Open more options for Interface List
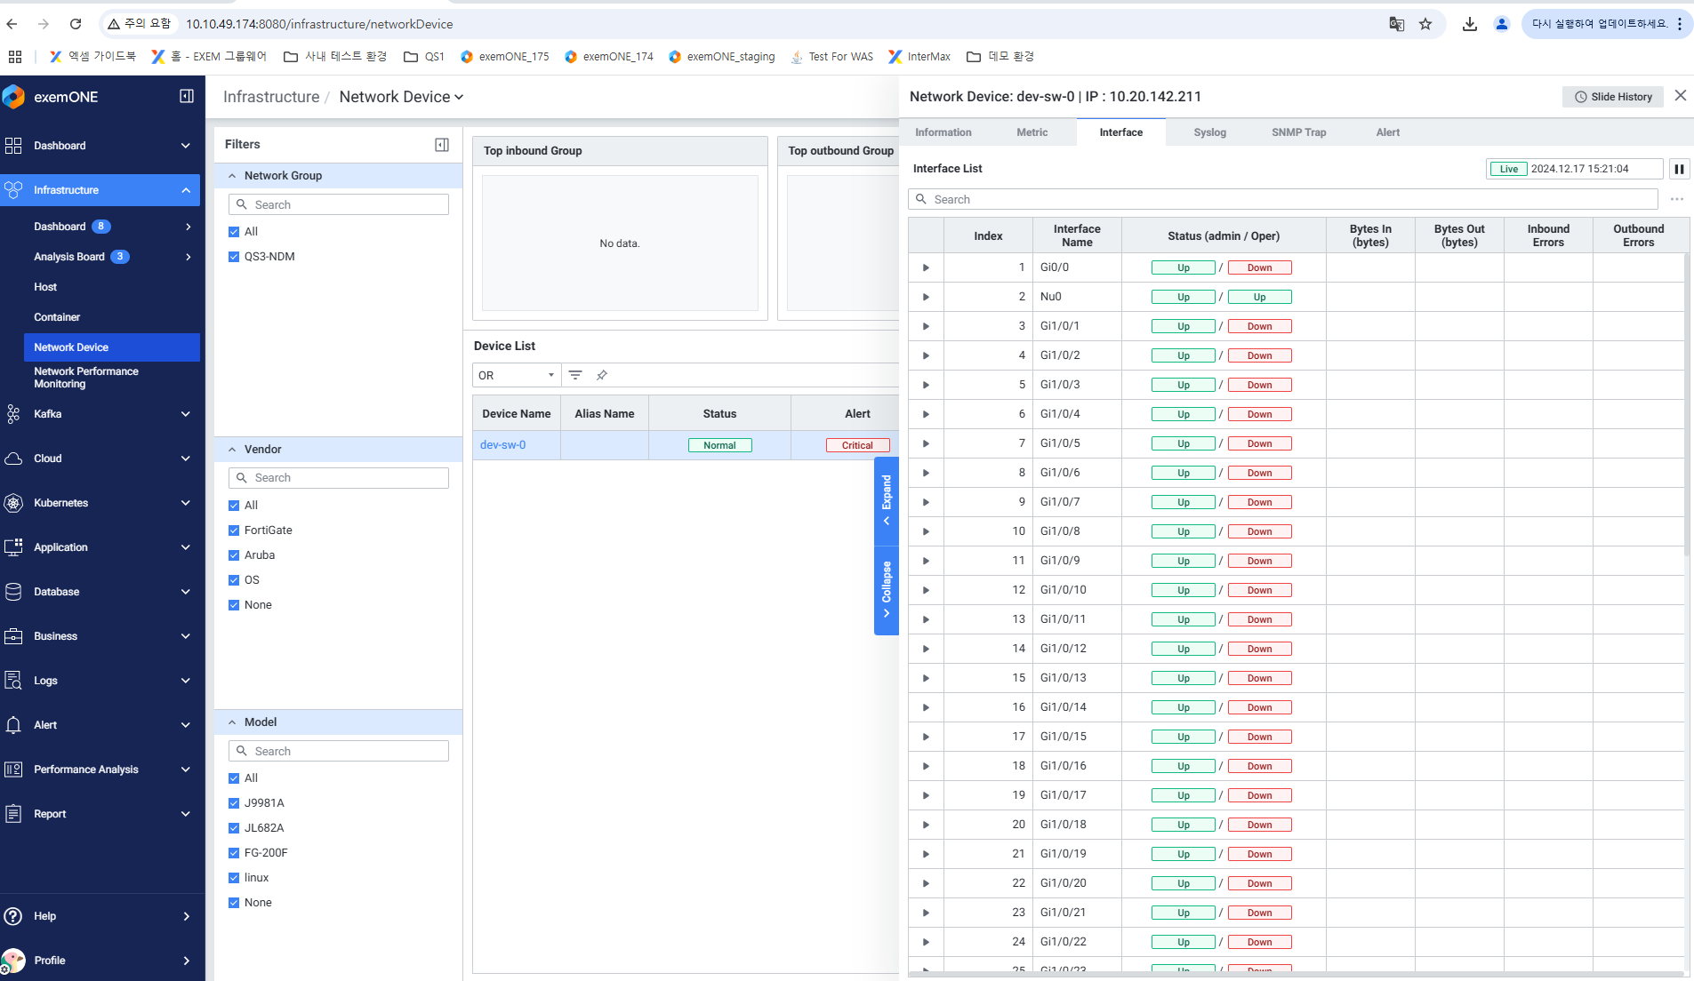 click(x=1676, y=199)
